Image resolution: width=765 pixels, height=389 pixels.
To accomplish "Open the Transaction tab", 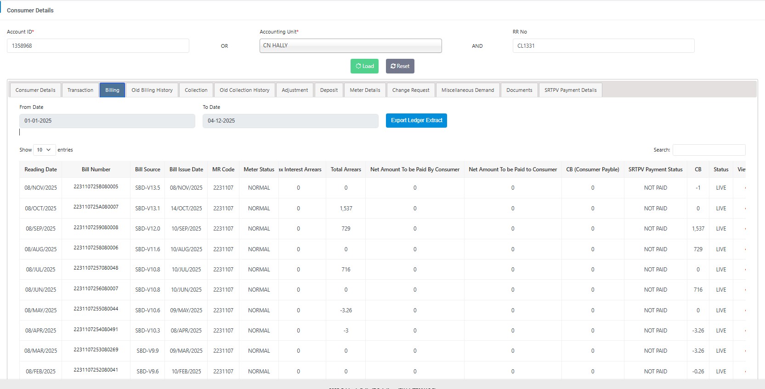I will coord(80,90).
